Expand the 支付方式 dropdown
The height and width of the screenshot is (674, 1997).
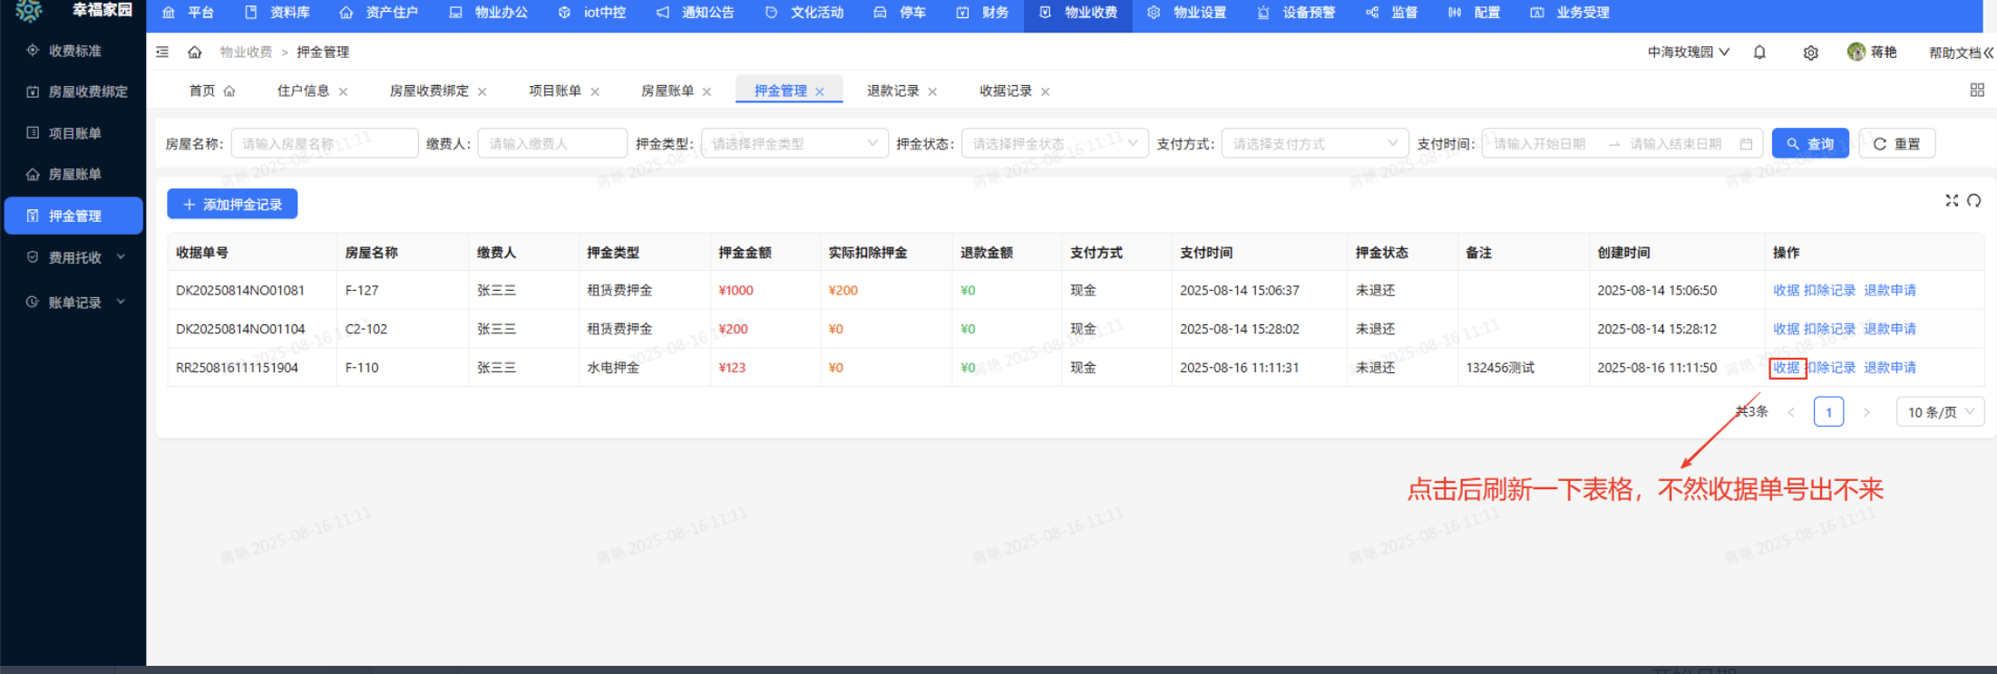tap(1314, 144)
